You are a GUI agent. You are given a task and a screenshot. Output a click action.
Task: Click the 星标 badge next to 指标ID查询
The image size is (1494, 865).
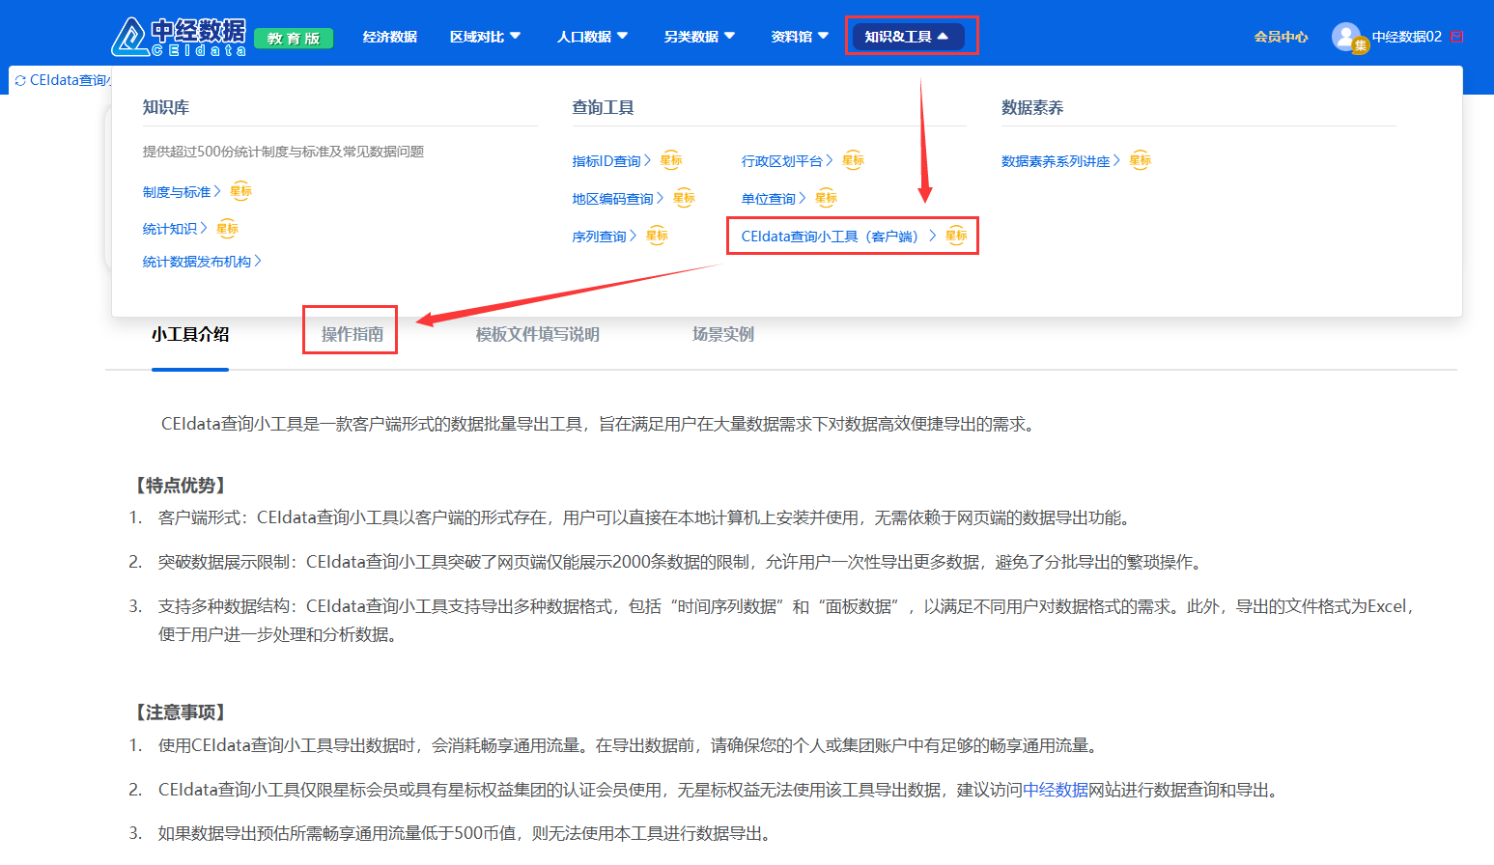(671, 161)
